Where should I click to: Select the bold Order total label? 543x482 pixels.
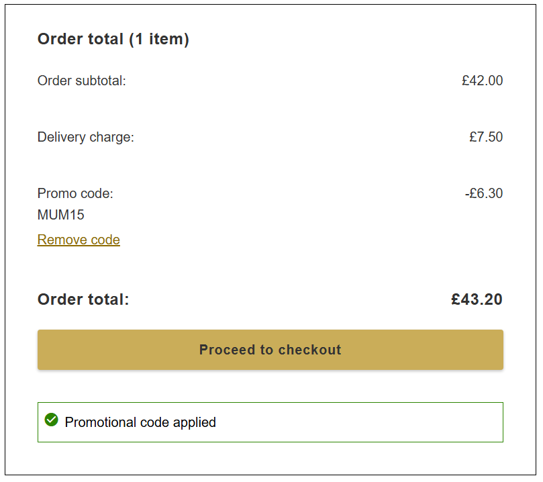click(83, 299)
